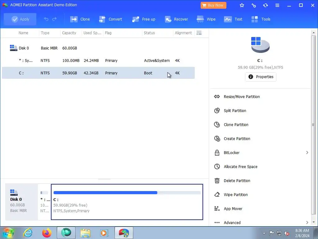This screenshot has width=318, height=239.
Task: Select the small system partition block in disk map
Action: [44, 202]
